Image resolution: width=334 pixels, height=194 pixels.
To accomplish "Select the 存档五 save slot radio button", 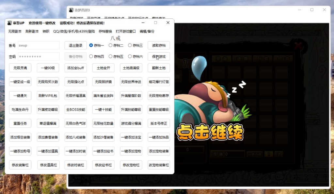I will coord(116,57).
